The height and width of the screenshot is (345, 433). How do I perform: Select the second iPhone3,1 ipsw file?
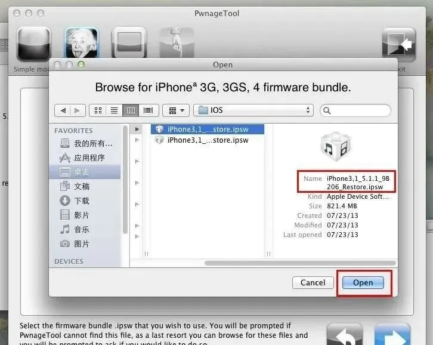click(208, 140)
